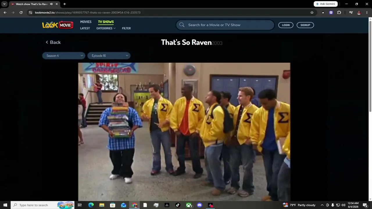The height and width of the screenshot is (209, 372).
Task: Bookmark this page with the star icon
Action: tap(312, 12)
